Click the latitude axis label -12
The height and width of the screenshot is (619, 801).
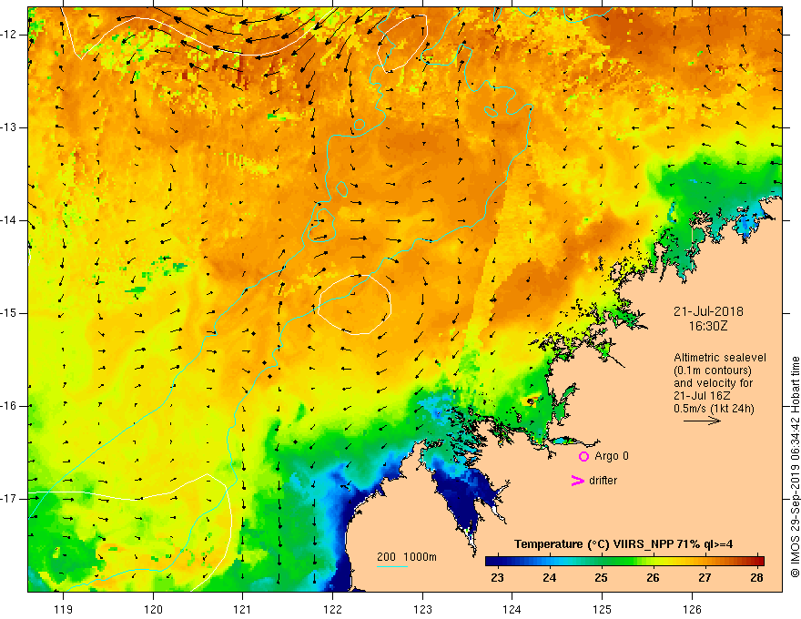[x=10, y=35]
